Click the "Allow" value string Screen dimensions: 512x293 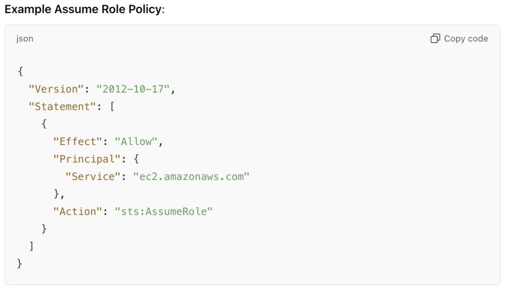pyautogui.click(x=136, y=141)
